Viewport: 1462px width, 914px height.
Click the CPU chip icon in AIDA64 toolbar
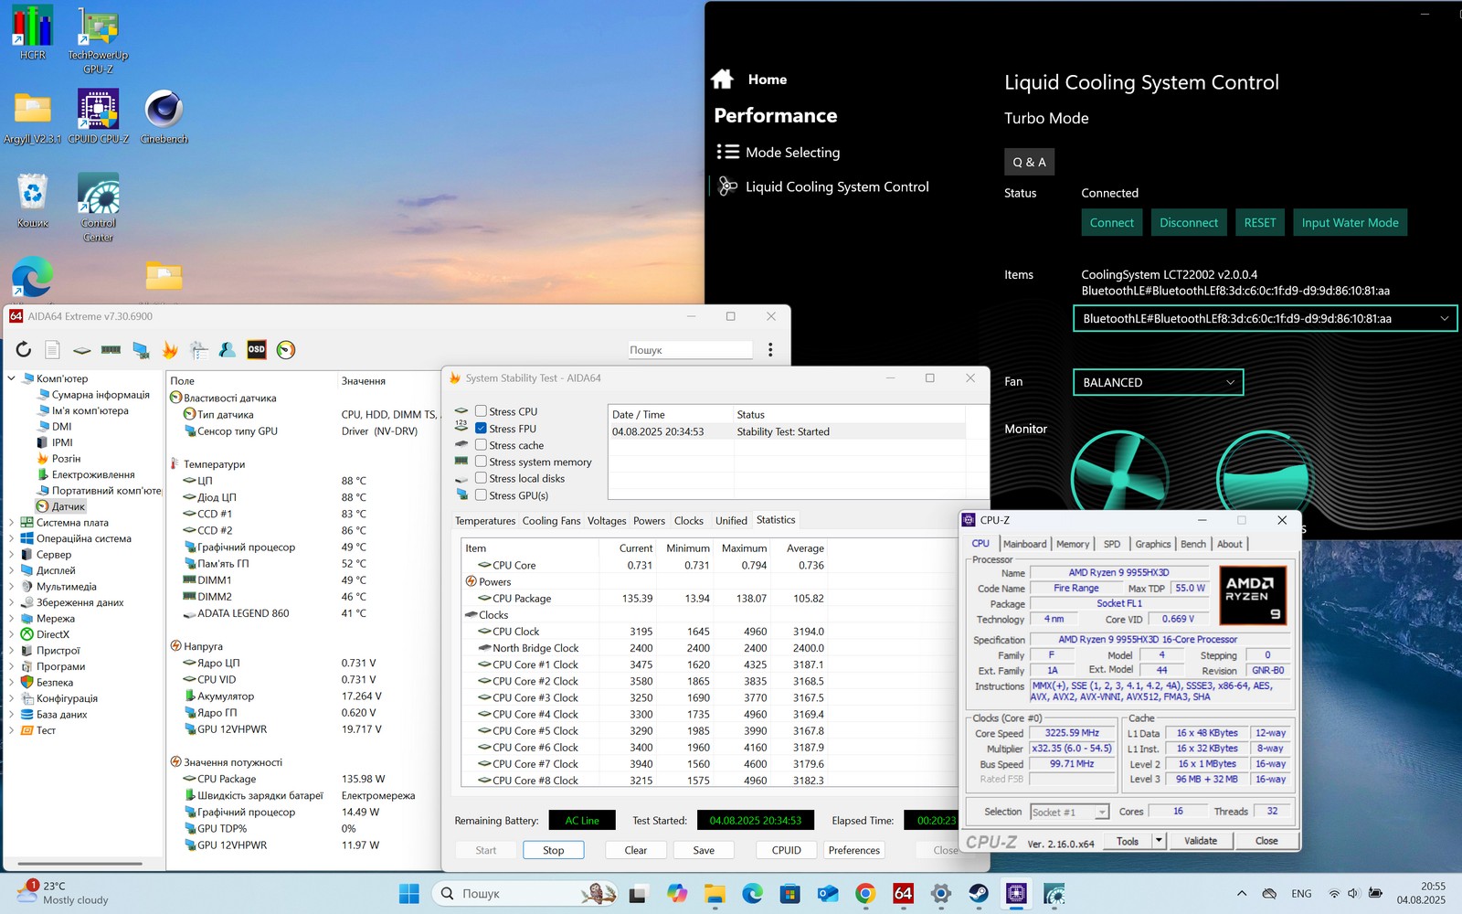(x=81, y=350)
